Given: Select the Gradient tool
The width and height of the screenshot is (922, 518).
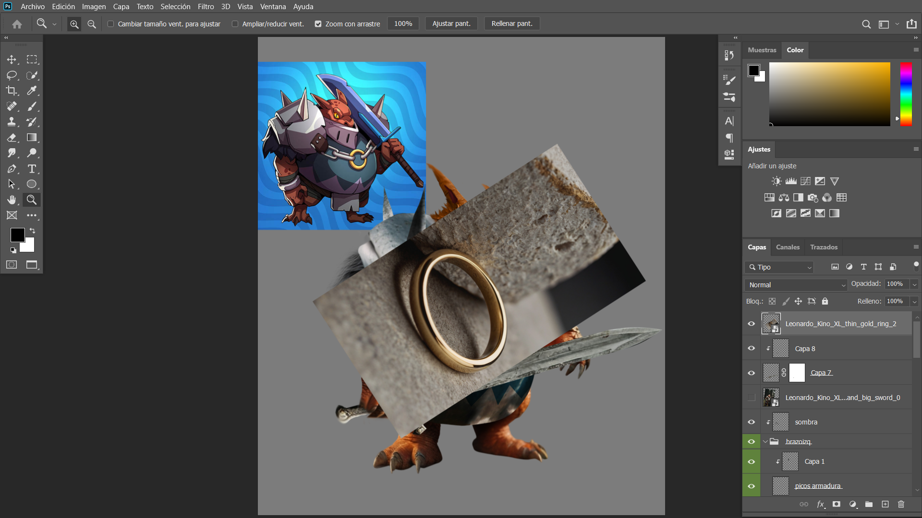Looking at the screenshot, I should point(32,138).
